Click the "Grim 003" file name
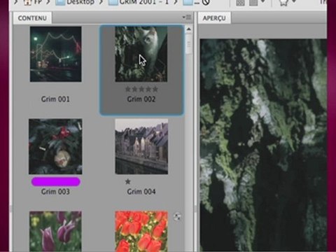This screenshot has height=252, width=336. [x=55, y=192]
